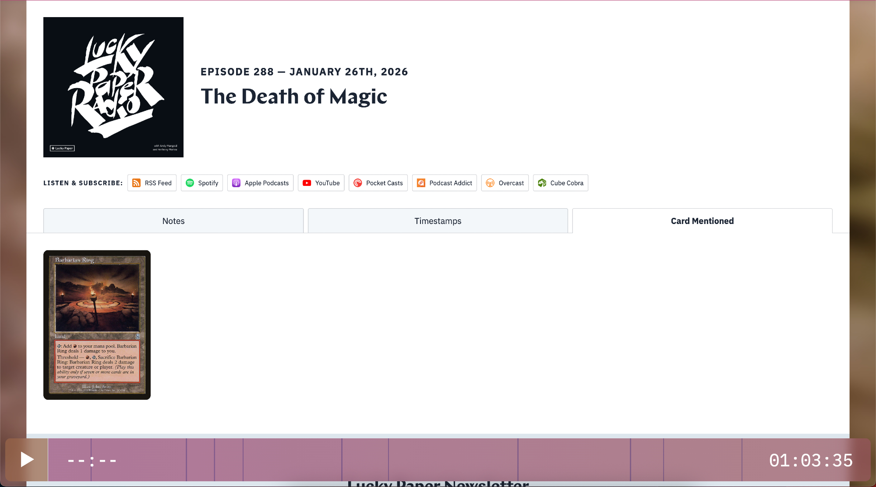This screenshot has height=487, width=876.
Task: Click the Lucky Paper Radio cover art
Action: pos(113,87)
